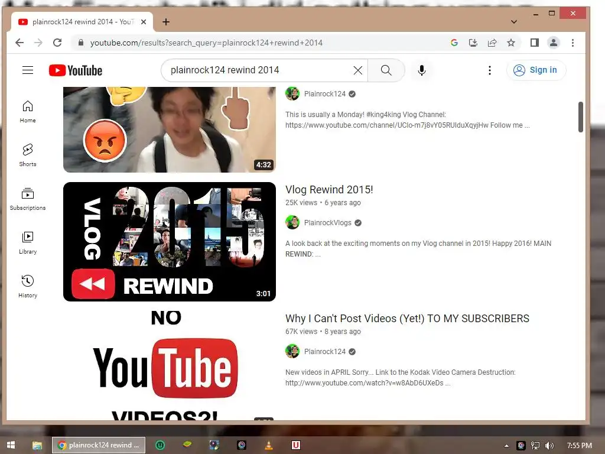The height and width of the screenshot is (454, 605).
Task: Click avatar beside 67K views video
Action: 292,351
